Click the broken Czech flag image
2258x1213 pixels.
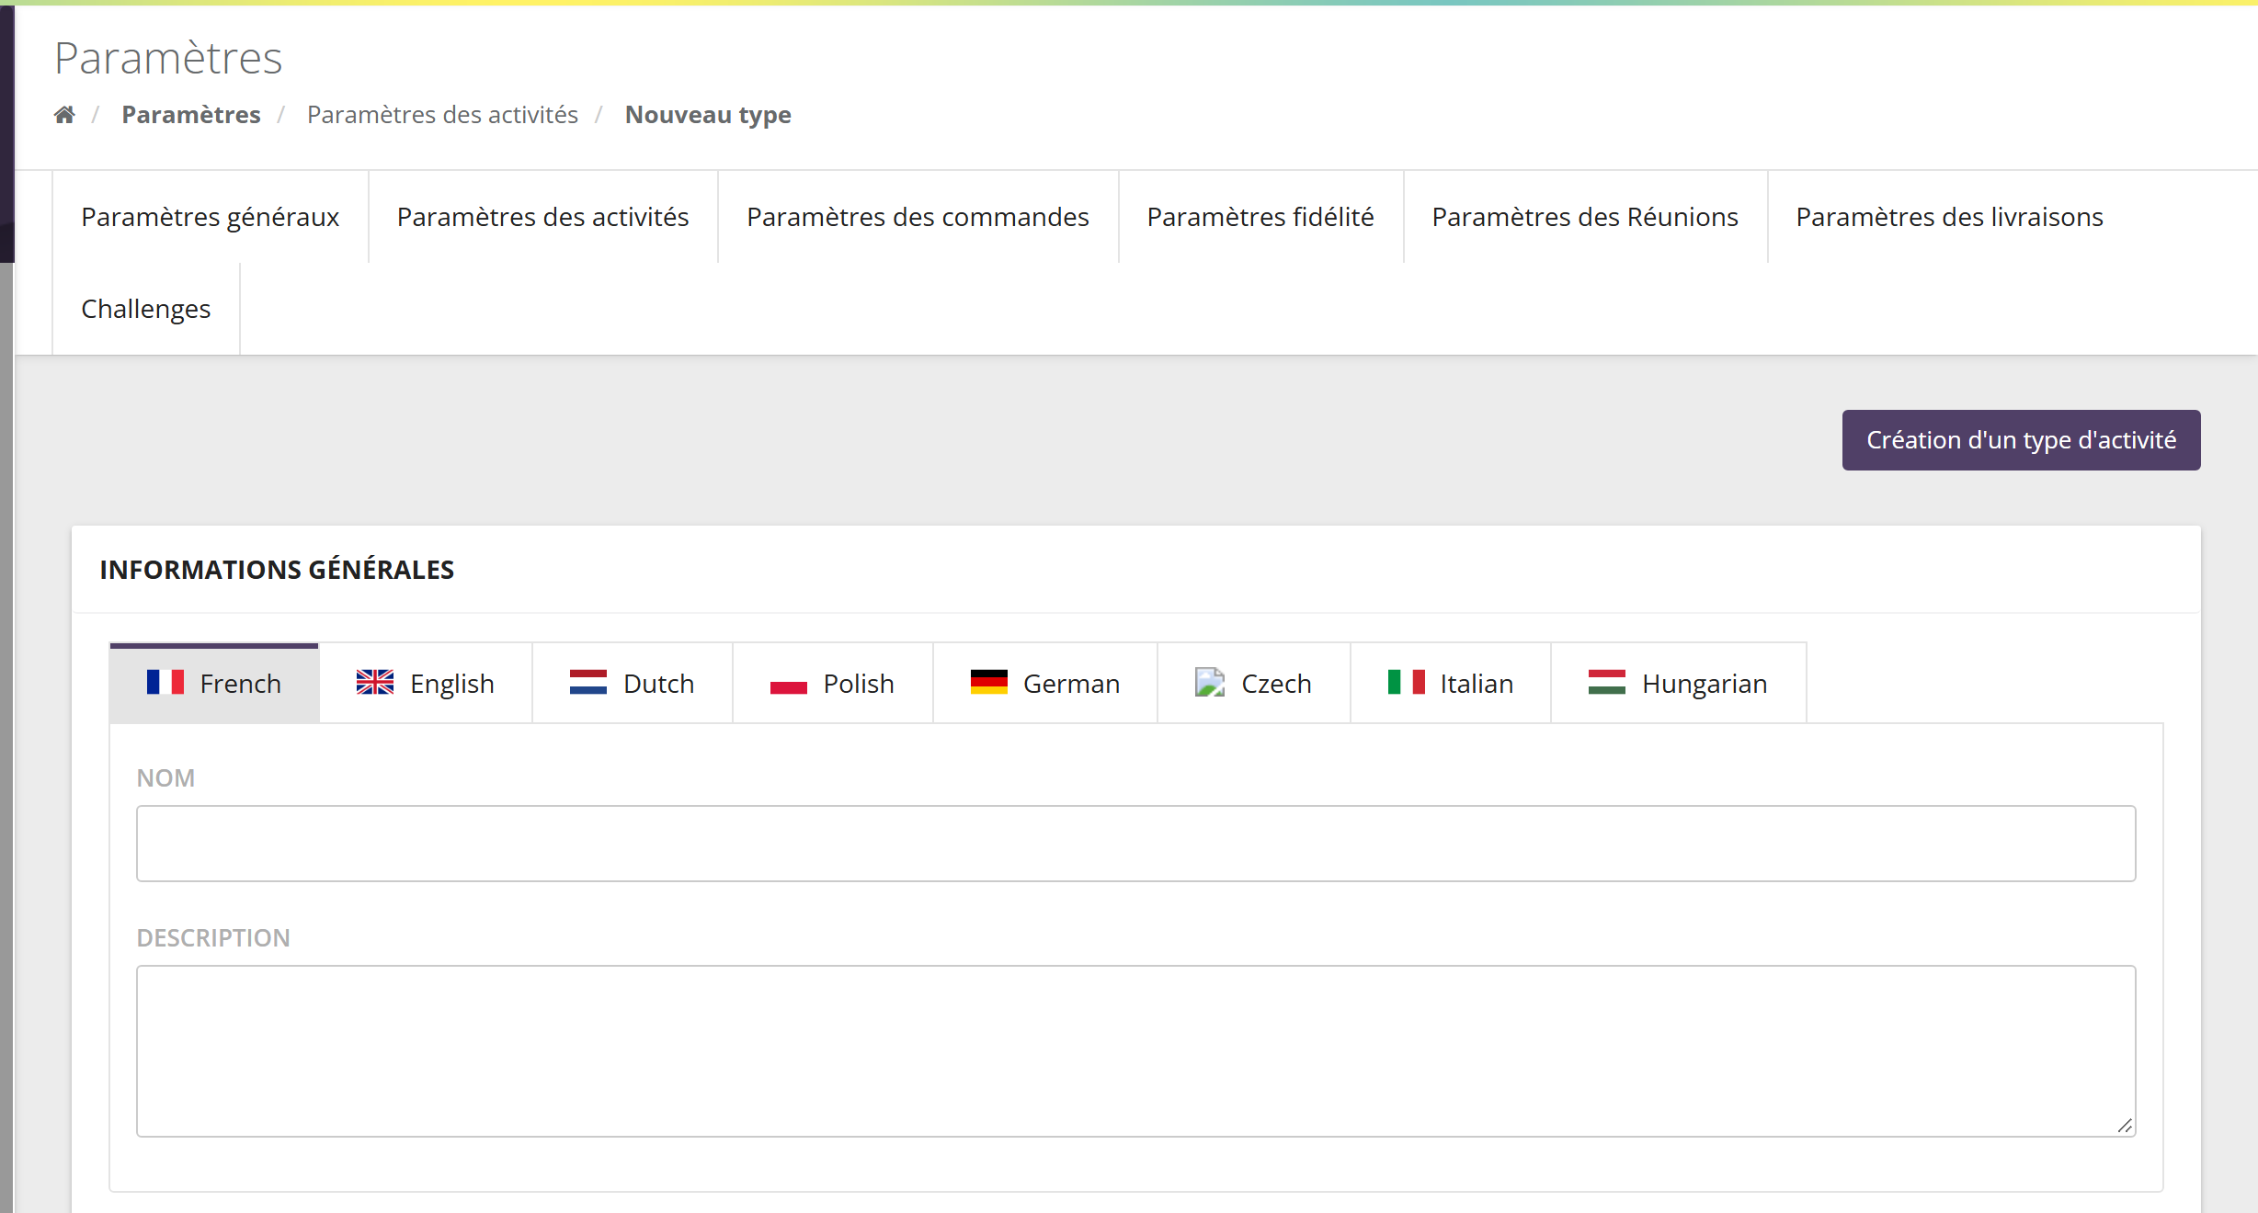click(1210, 682)
